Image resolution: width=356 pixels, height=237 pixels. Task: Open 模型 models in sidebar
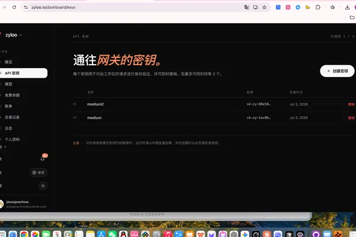pos(8,84)
